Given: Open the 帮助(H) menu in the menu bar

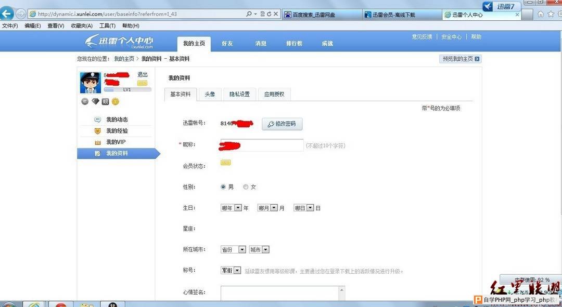Looking at the screenshot, I should coord(131,26).
